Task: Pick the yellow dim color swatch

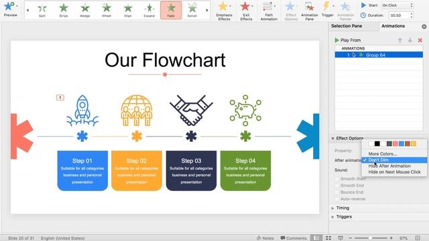Action: pyautogui.click(x=414, y=143)
